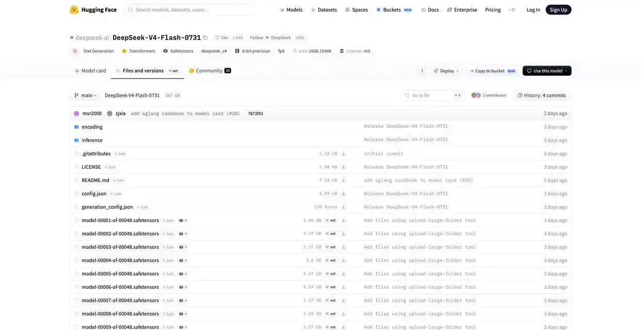
Task: Select the Files and versions tab
Action: click(x=147, y=71)
